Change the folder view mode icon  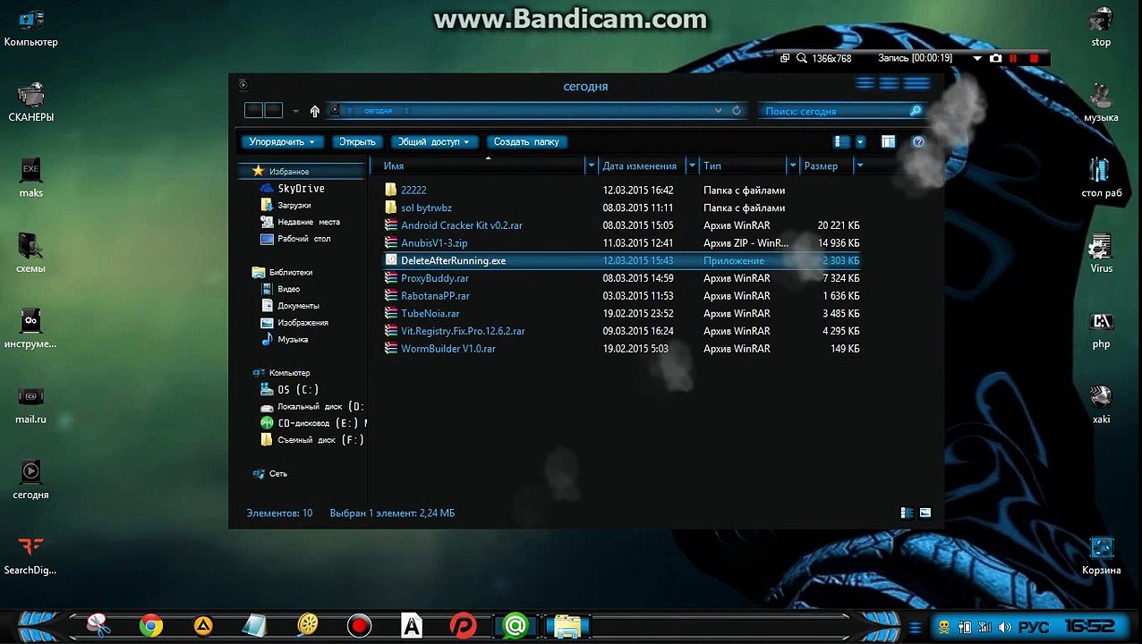point(841,141)
